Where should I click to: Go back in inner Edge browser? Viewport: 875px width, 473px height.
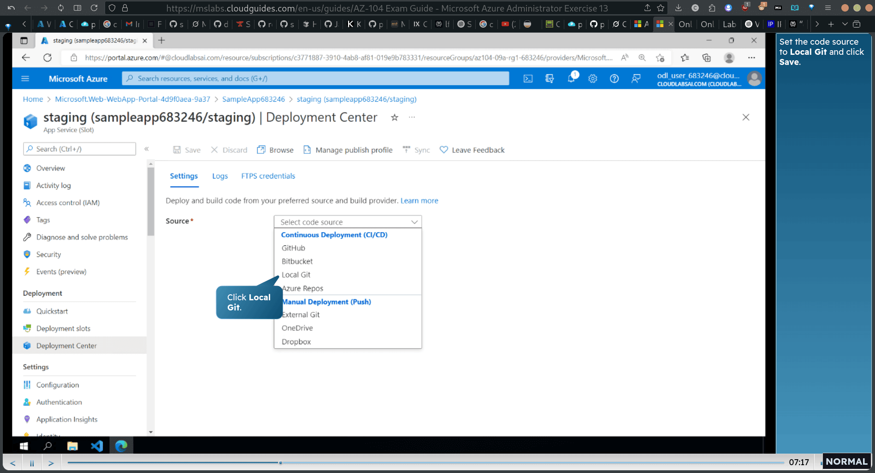pyautogui.click(x=26, y=58)
